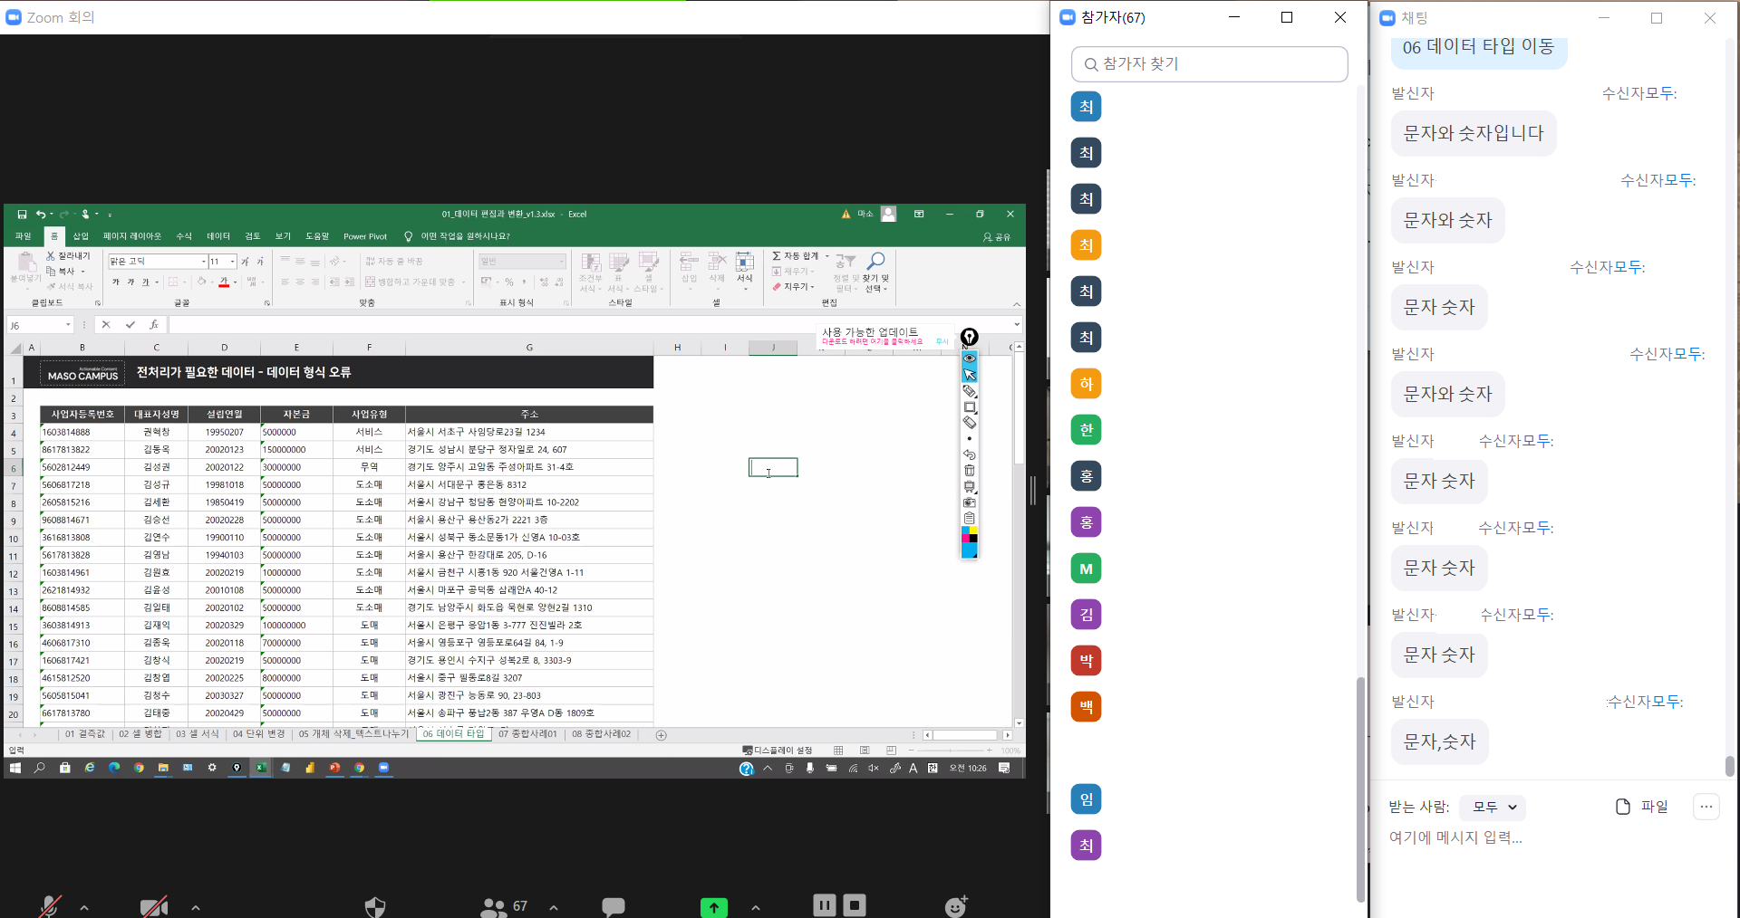Pause the Zoom recording
Screen dimensions: 1740x918
[x=824, y=905]
